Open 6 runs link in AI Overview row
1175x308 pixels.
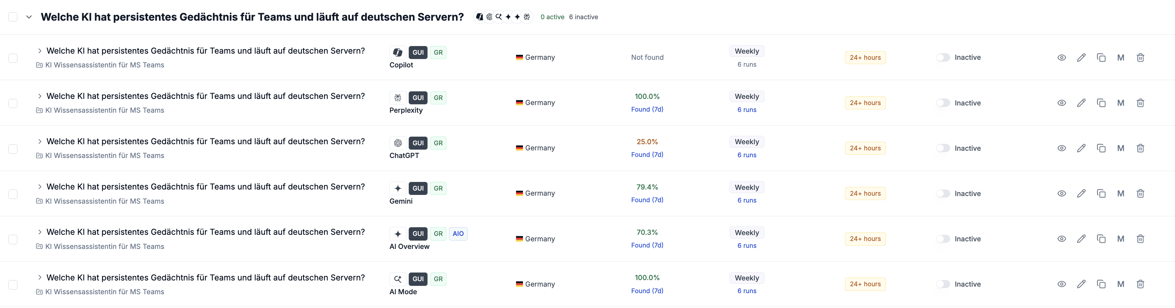pyautogui.click(x=747, y=246)
